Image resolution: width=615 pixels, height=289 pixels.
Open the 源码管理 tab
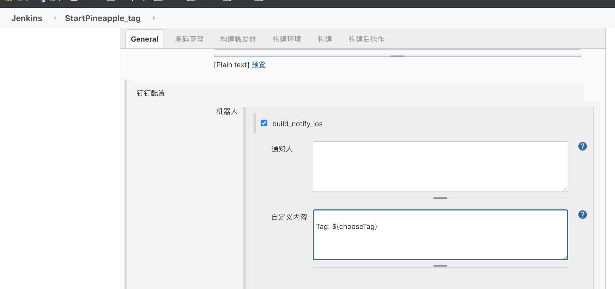(189, 39)
